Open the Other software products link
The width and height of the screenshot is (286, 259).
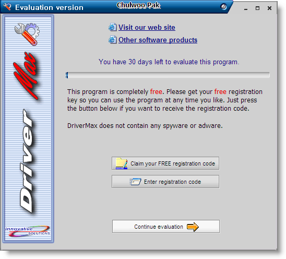(x=158, y=40)
